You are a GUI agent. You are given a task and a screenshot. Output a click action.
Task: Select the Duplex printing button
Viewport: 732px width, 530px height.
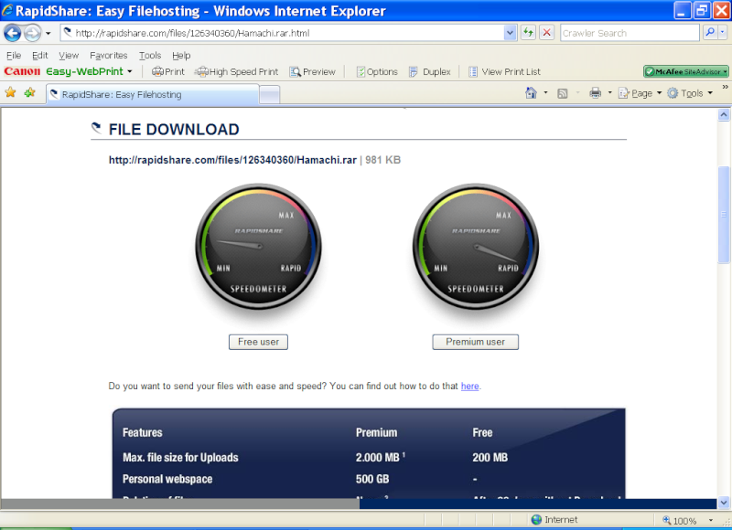tap(430, 72)
